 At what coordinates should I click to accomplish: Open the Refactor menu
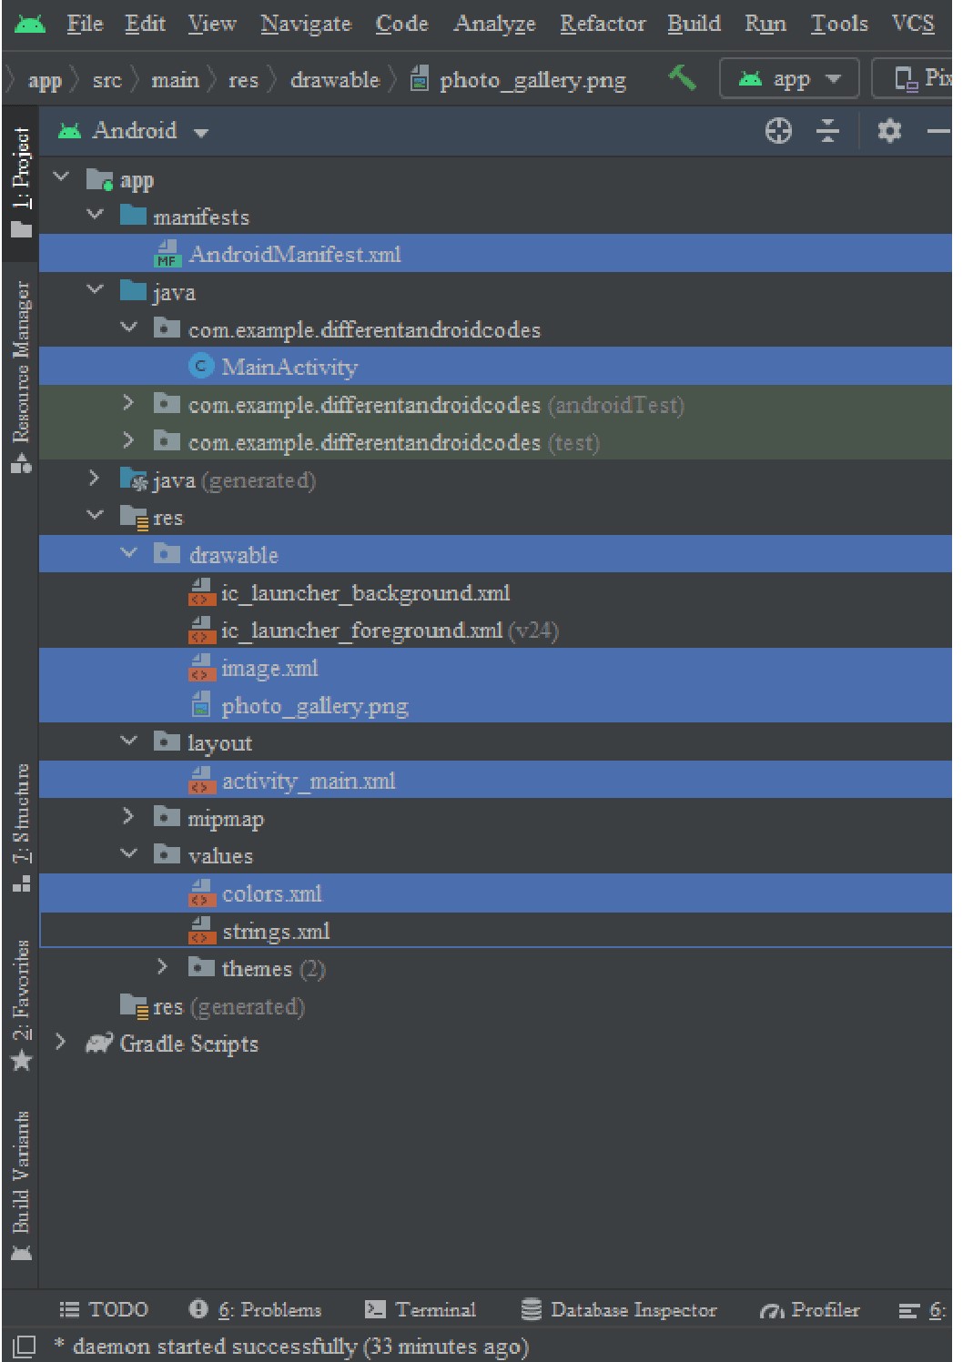(x=602, y=24)
